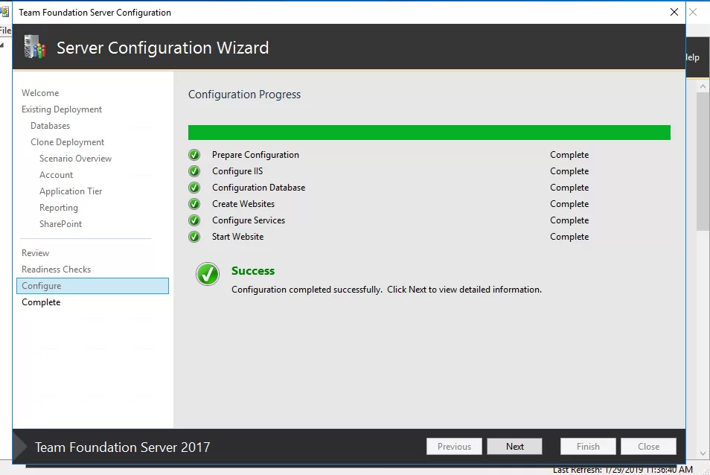Select Clone Deployment in the navigation tree
The width and height of the screenshot is (710, 475).
point(67,142)
